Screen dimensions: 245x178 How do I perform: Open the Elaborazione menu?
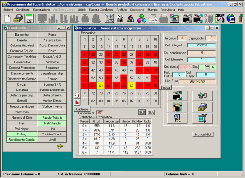coord(41,10)
